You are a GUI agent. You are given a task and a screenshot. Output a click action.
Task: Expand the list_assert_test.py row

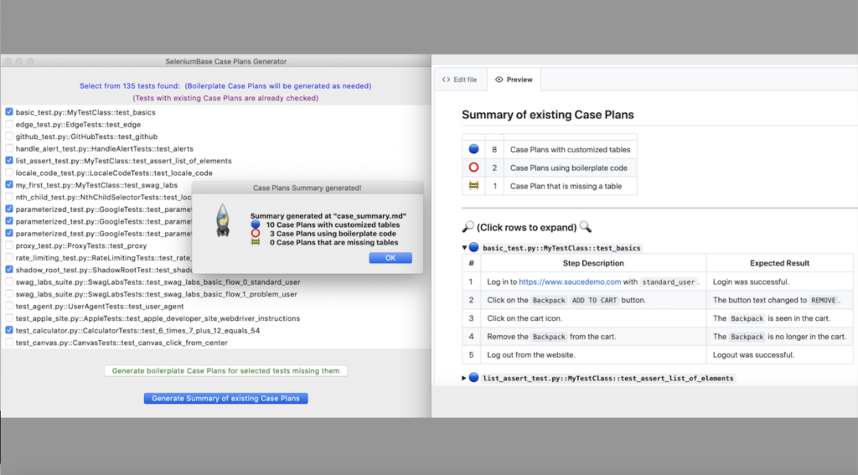464,378
